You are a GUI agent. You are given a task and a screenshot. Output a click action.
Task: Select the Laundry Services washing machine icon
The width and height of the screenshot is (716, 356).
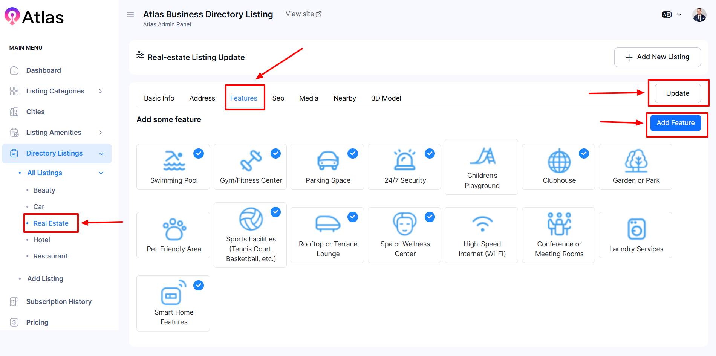[636, 229]
